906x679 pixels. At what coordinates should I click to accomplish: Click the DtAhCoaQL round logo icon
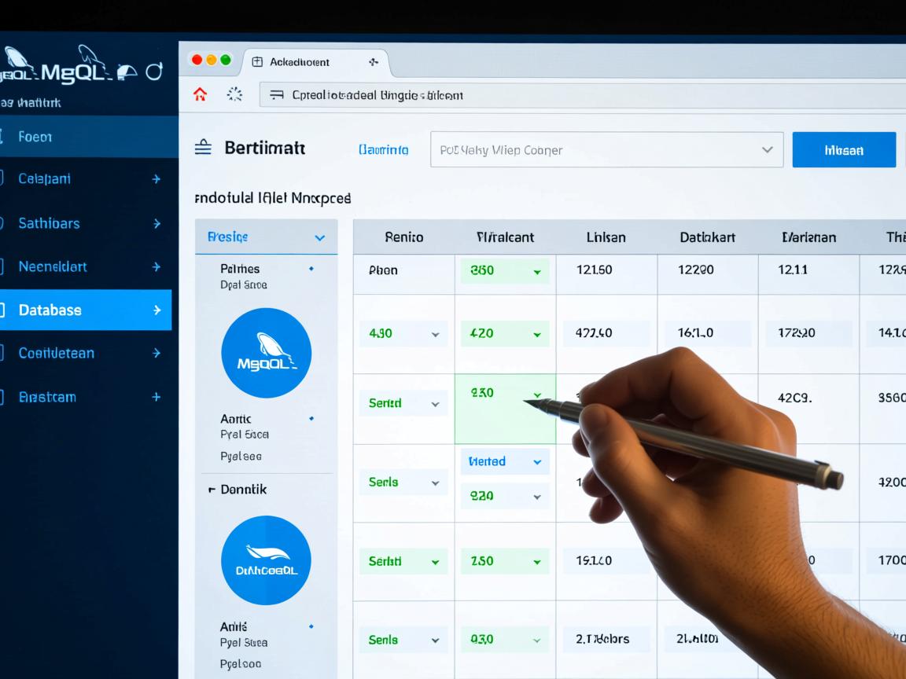coord(266,560)
